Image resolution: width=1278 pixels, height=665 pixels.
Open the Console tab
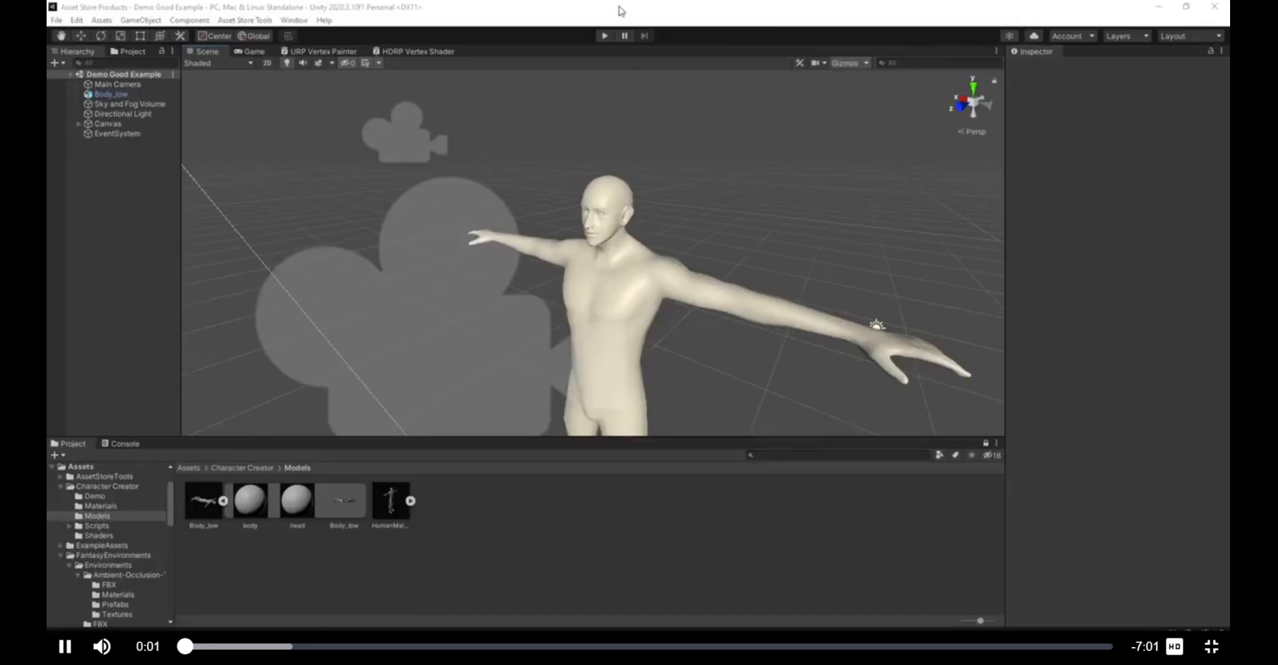(120, 444)
